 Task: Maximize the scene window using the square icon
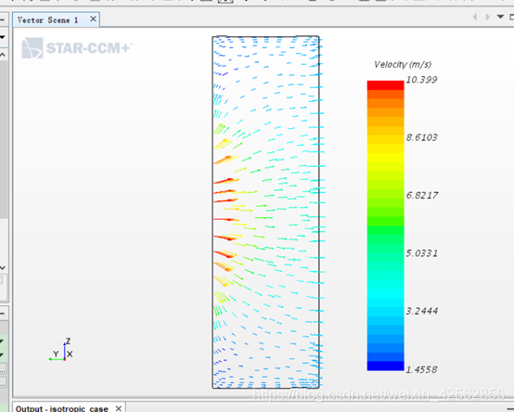pyautogui.click(x=512, y=17)
